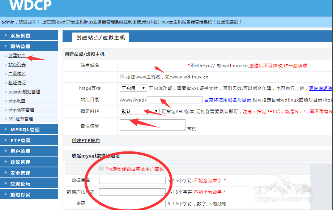
Task: Click the 数据库名 input field
Action: pos(132,180)
